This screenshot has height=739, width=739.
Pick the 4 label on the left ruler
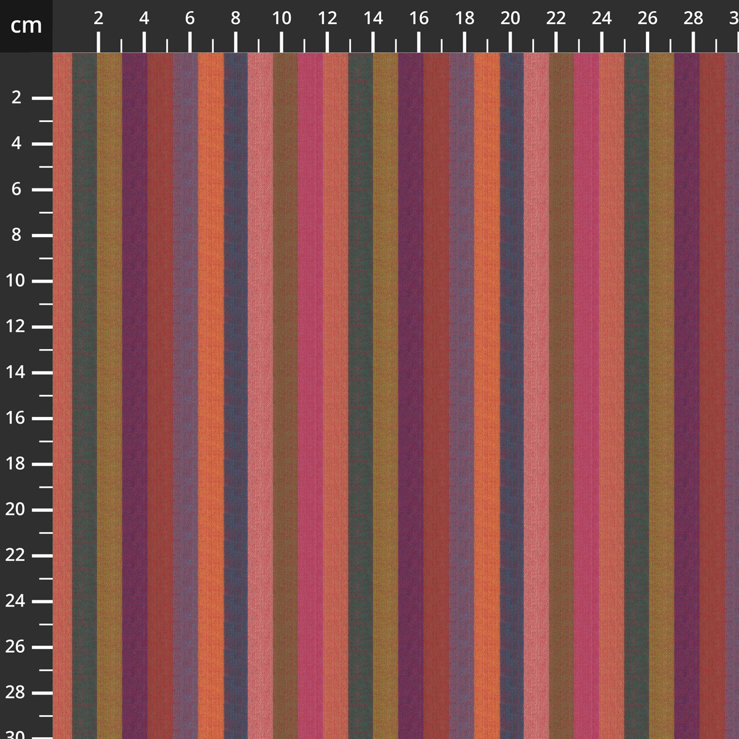tap(17, 143)
